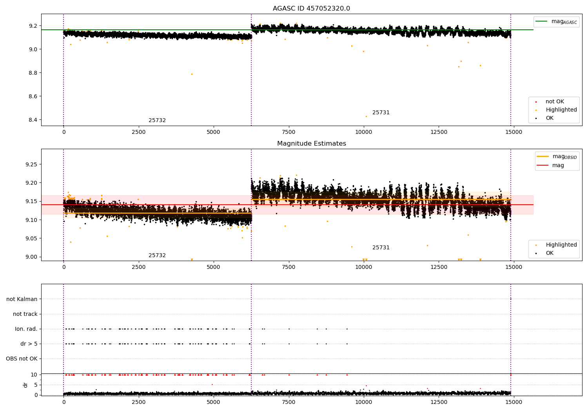Screen dimensions: 588x411
Task: Click the 'not track' y-axis label
Action: 25,314
